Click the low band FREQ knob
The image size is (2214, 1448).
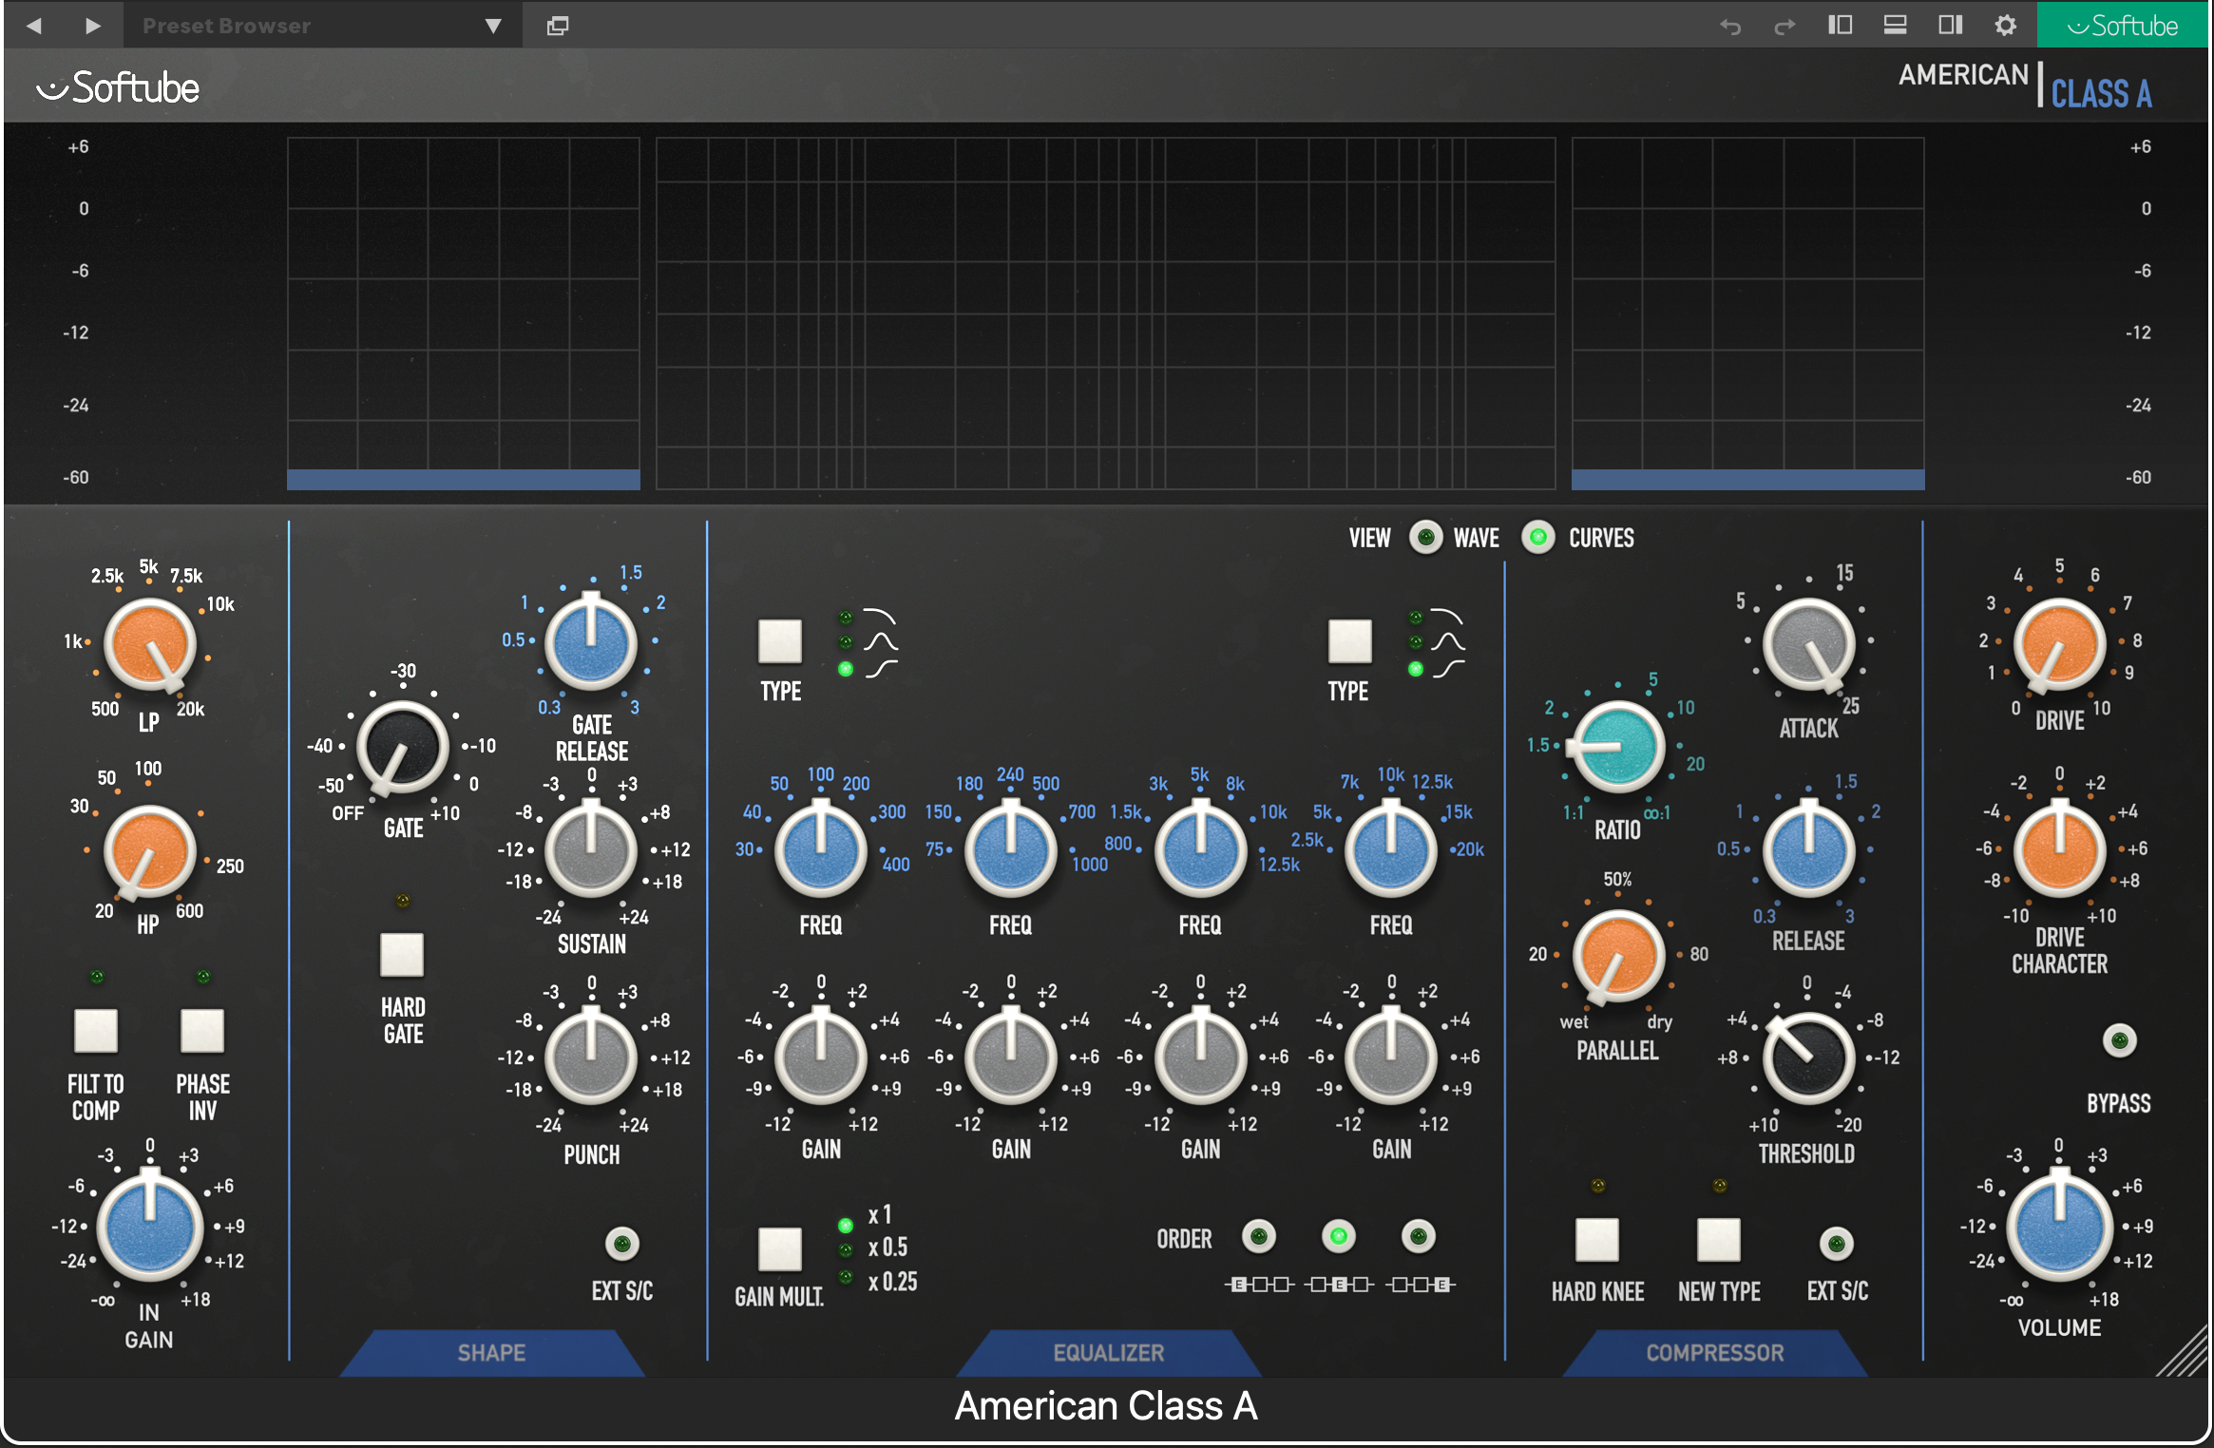[x=820, y=848]
